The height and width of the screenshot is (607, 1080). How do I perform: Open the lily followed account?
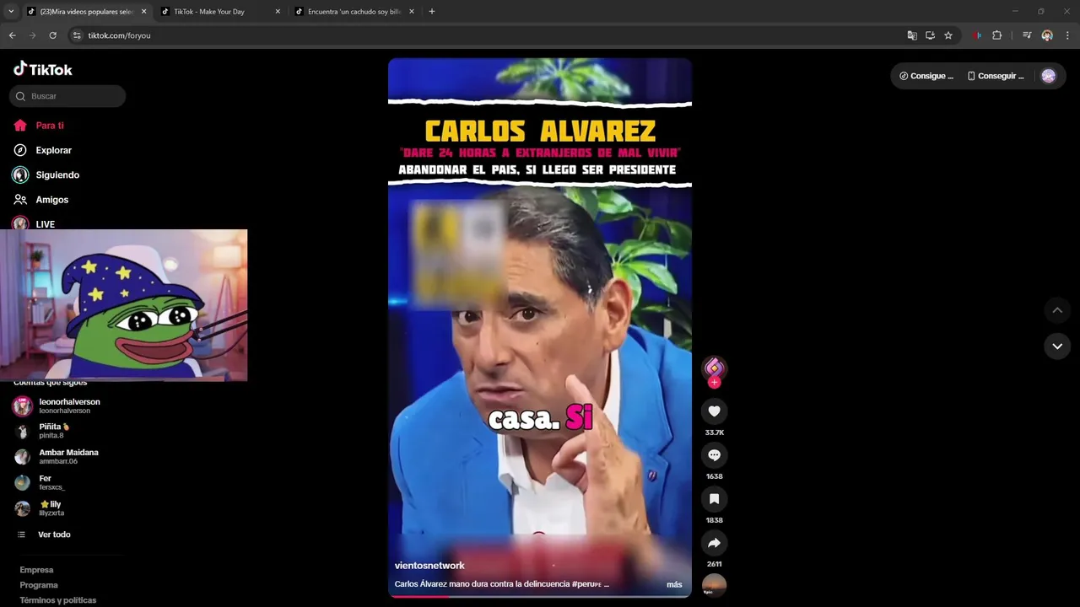tap(40, 508)
